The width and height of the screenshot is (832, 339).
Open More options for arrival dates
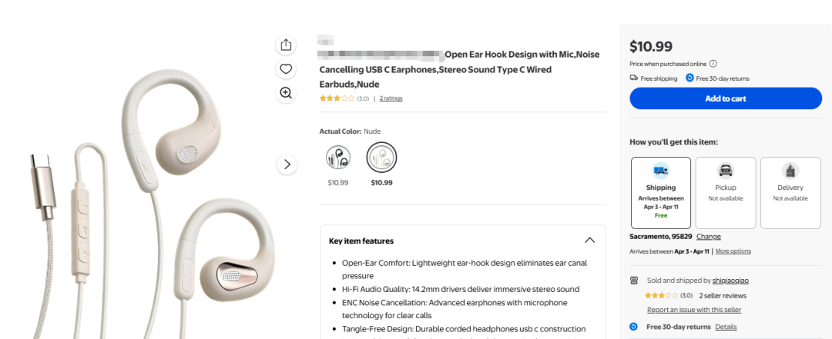733,251
